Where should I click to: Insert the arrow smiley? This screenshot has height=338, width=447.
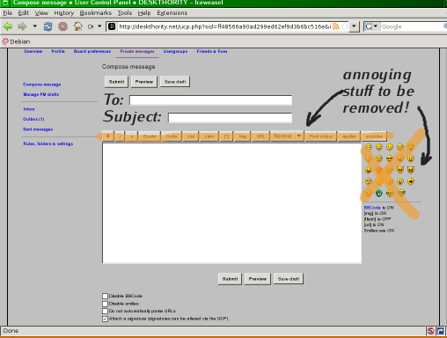411,181
